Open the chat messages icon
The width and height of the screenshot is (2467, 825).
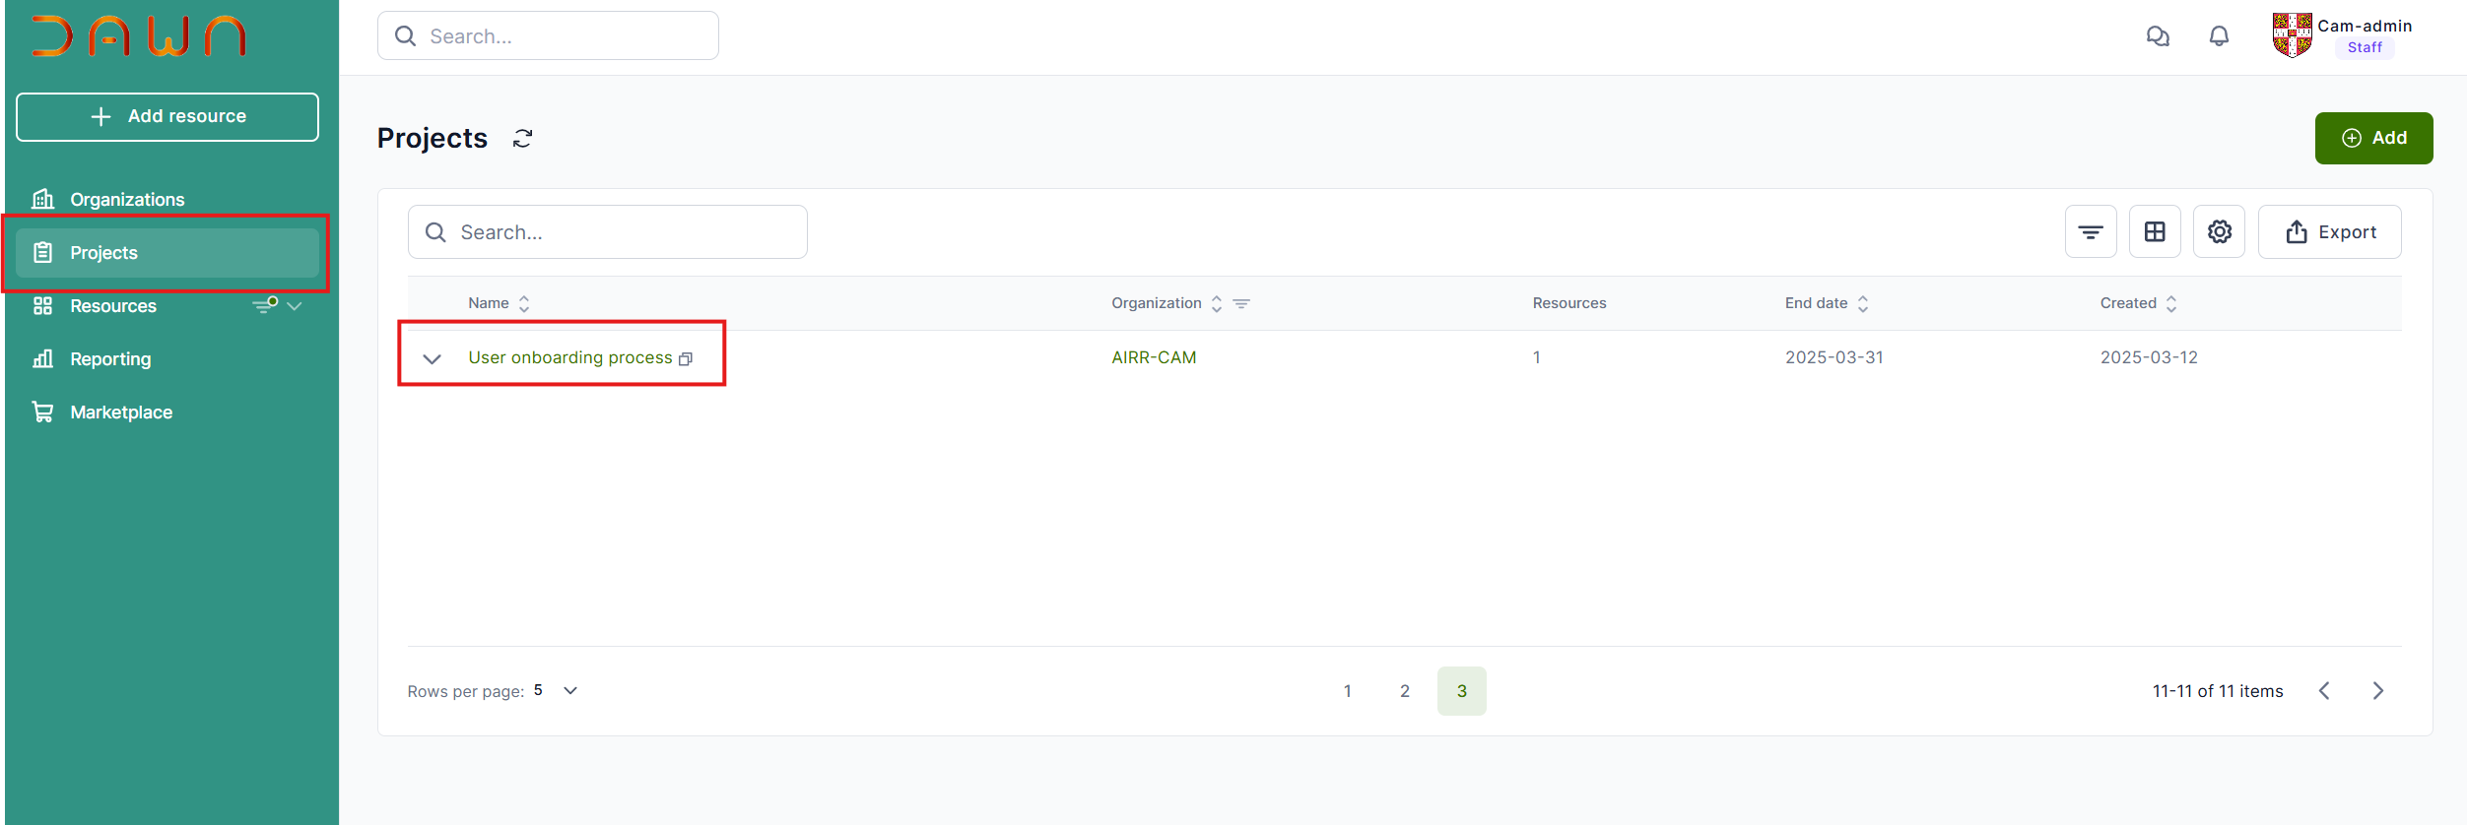pyautogui.click(x=2158, y=36)
